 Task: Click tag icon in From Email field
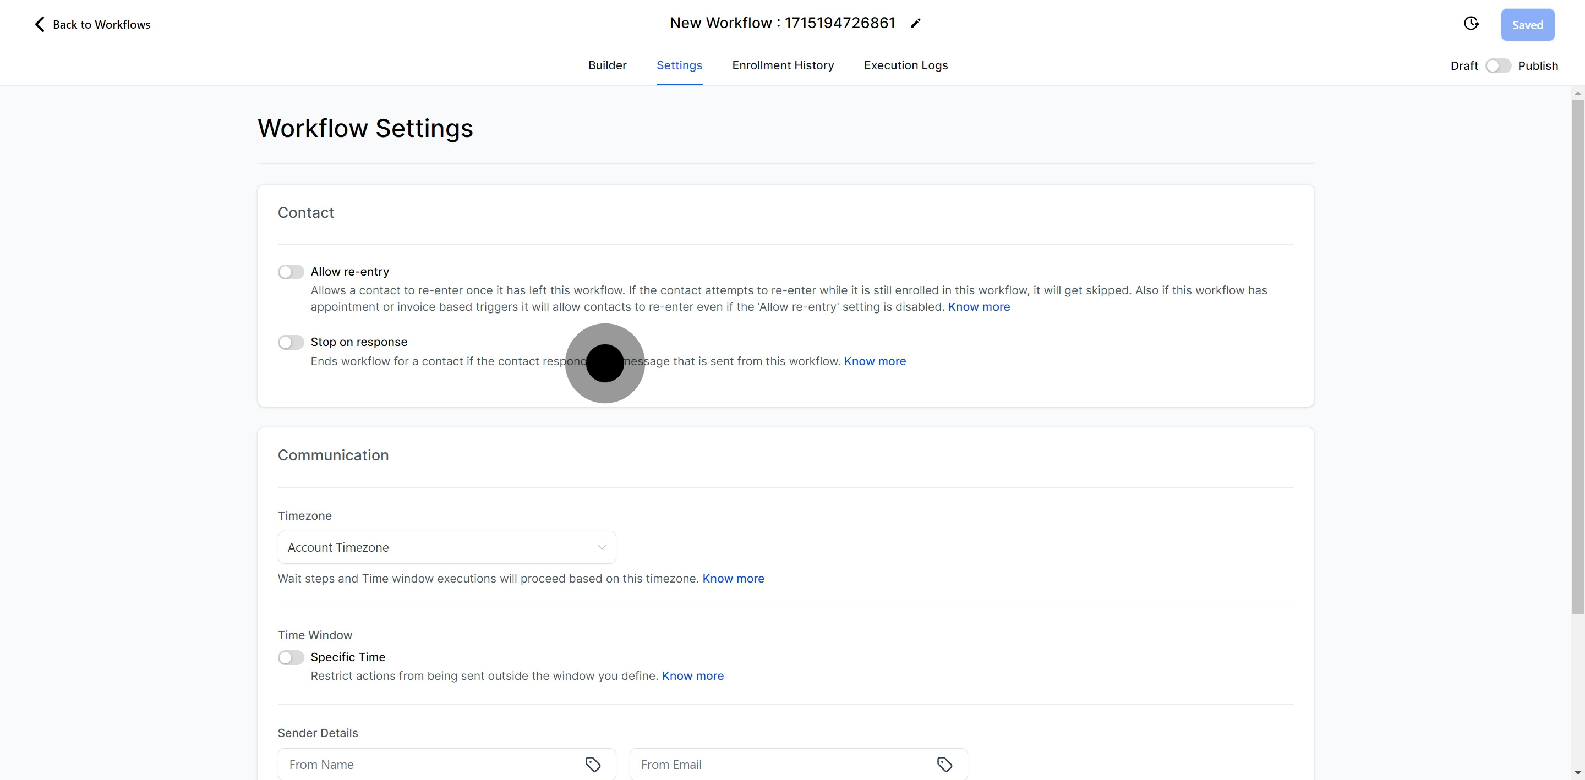(x=944, y=764)
